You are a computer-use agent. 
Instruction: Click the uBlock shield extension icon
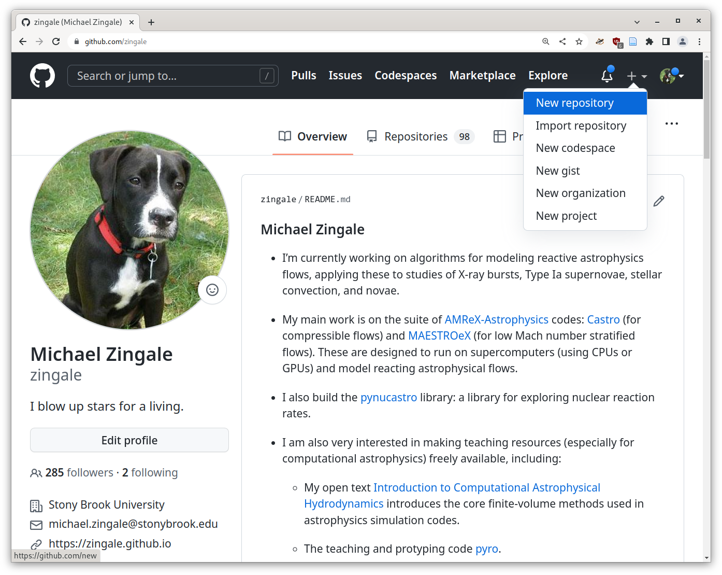coord(616,42)
